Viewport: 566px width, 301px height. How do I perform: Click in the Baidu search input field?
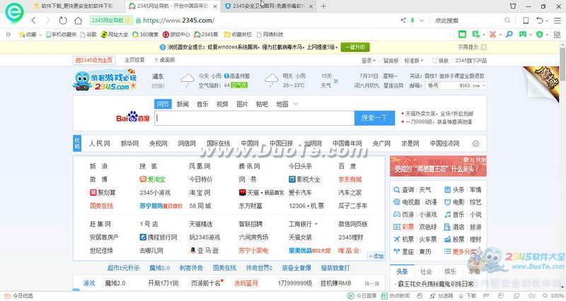pyautogui.click(x=255, y=118)
